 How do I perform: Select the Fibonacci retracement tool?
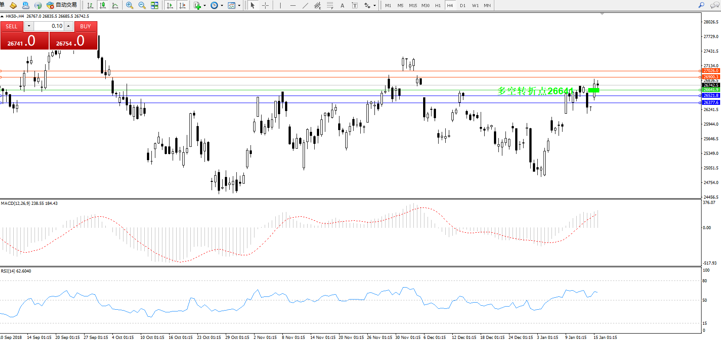point(330,5)
